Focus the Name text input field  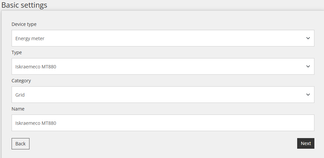[x=163, y=123]
